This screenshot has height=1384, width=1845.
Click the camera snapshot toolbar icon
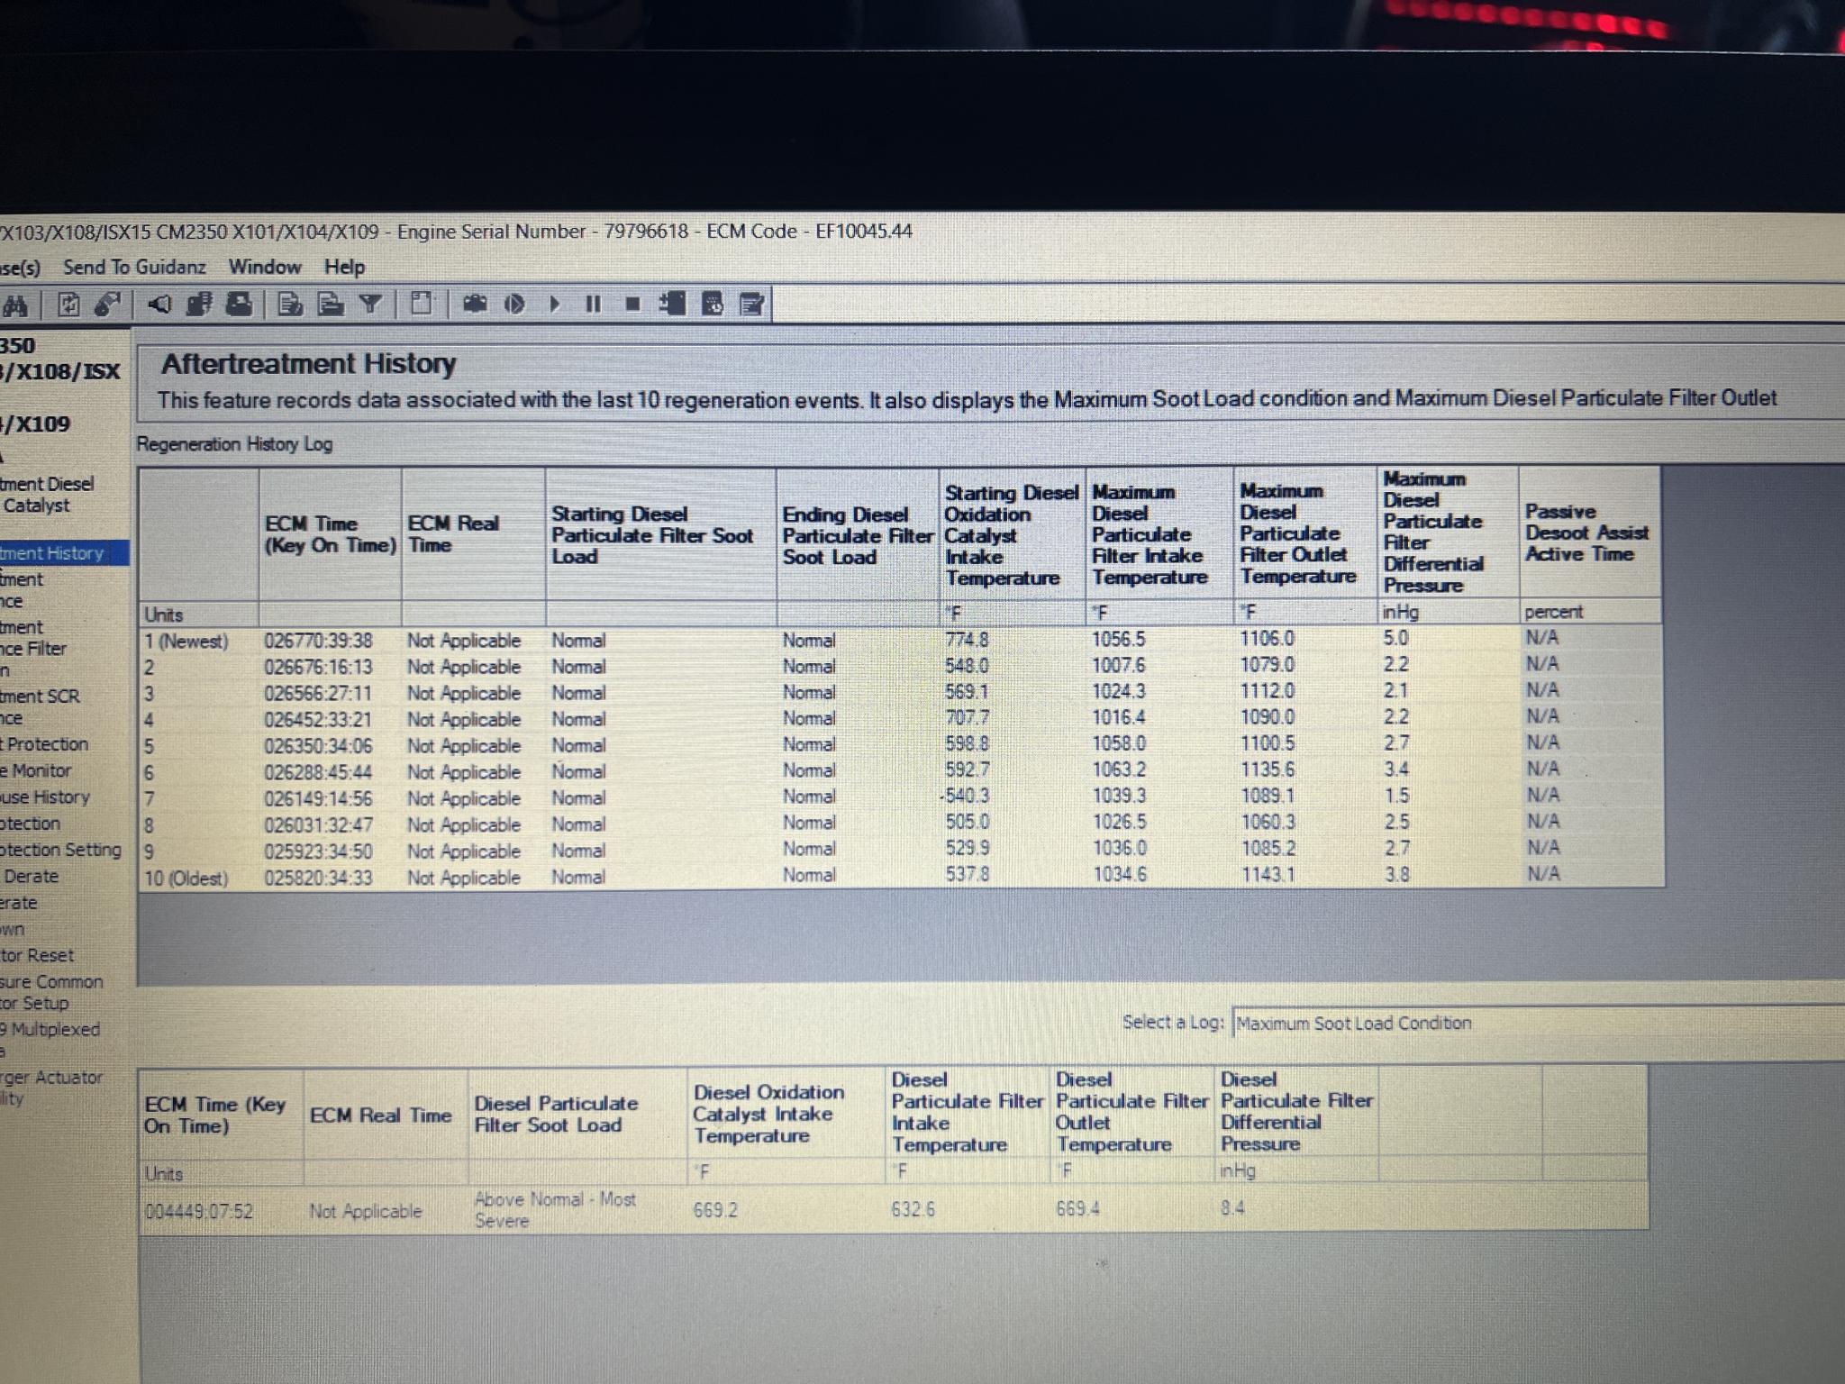point(475,305)
